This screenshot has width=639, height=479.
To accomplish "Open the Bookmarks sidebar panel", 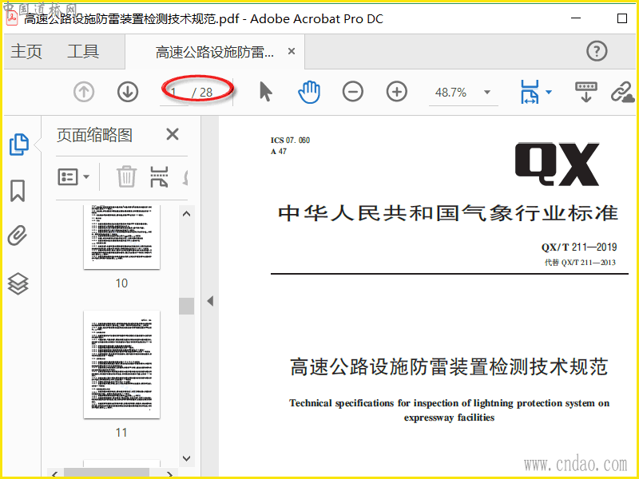I will (18, 191).
